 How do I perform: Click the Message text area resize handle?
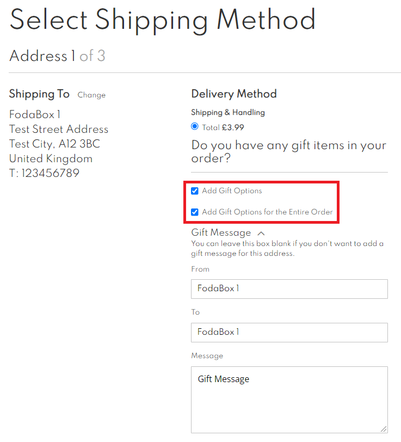tap(384, 429)
